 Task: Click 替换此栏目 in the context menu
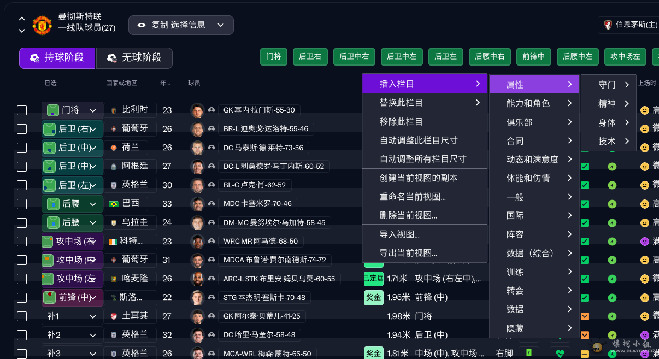402,102
